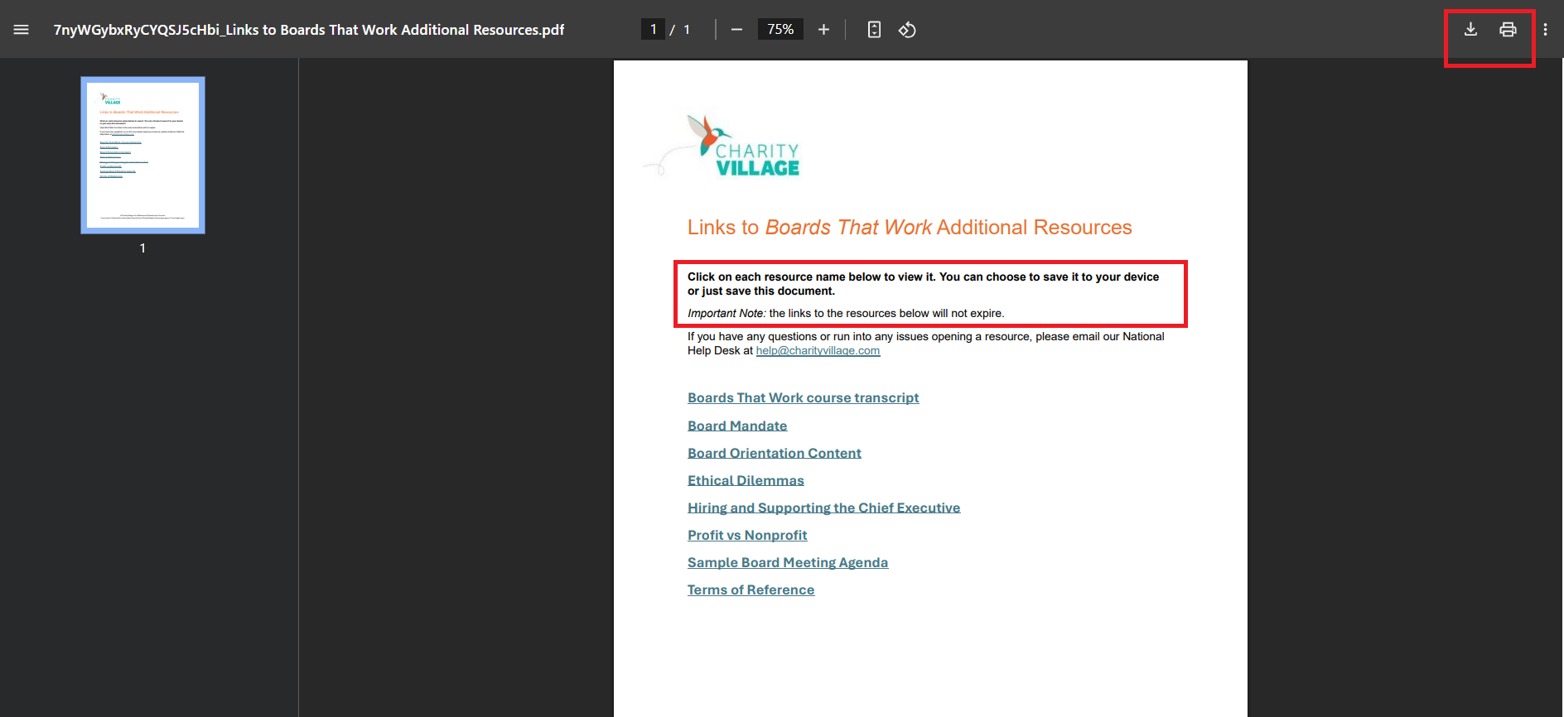Image resolution: width=1564 pixels, height=717 pixels.
Task: Open the Board Orientation Content link
Action: tap(775, 453)
